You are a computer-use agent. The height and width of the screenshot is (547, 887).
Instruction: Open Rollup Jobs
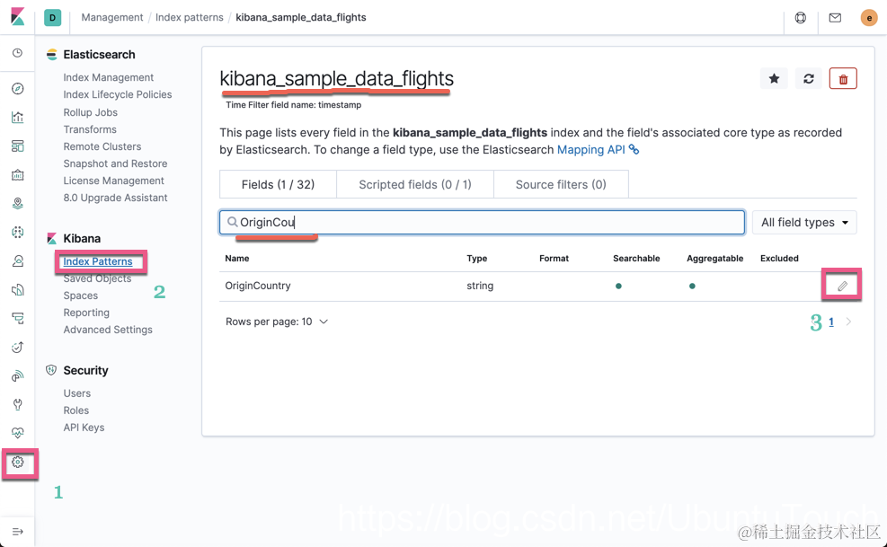click(x=91, y=112)
